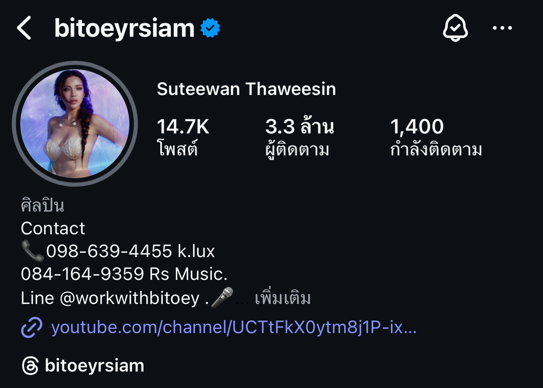Expand the bio with เพิ่มเติม
The width and height of the screenshot is (543, 388).
pos(282,298)
